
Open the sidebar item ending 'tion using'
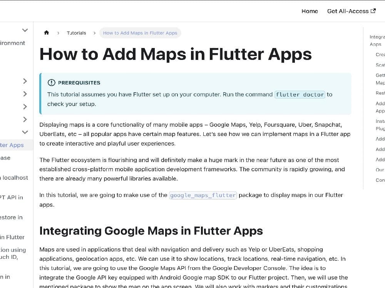pos(13,253)
